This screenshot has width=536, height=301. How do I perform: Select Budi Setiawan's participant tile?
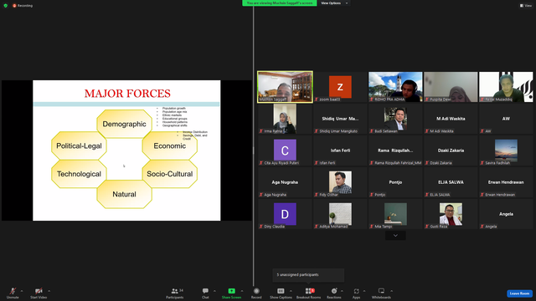click(x=395, y=119)
